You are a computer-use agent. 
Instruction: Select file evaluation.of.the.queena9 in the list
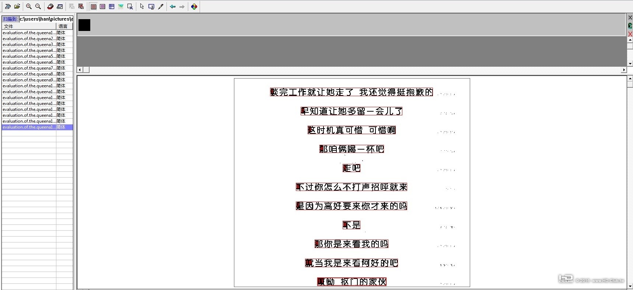click(x=37, y=80)
